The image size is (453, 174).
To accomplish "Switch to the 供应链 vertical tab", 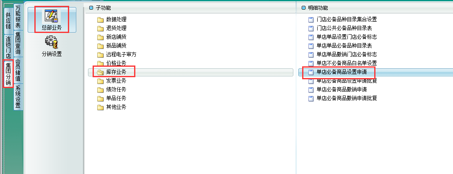I will click(8, 21).
